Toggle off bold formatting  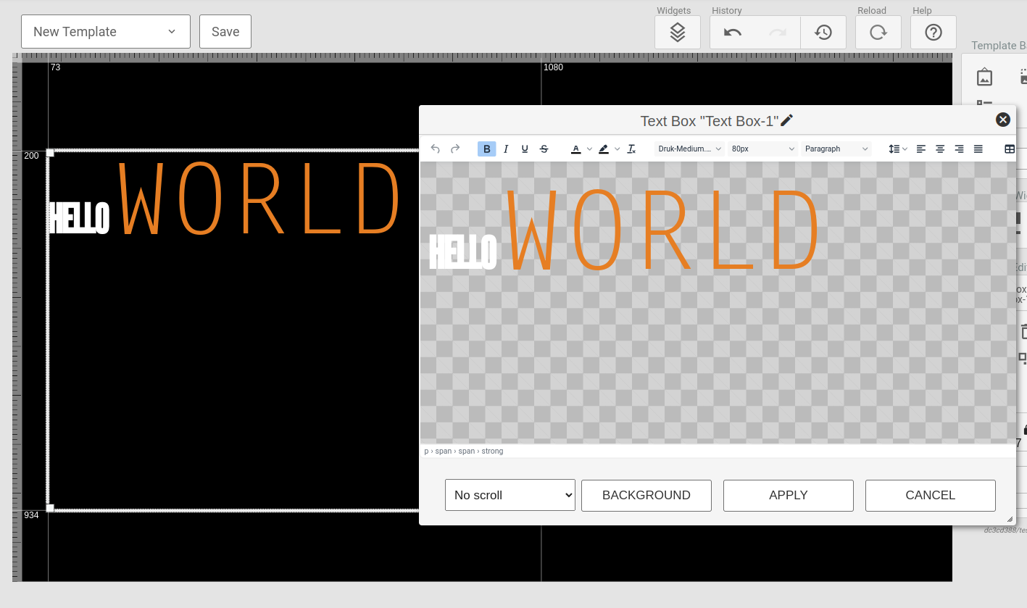(486, 149)
